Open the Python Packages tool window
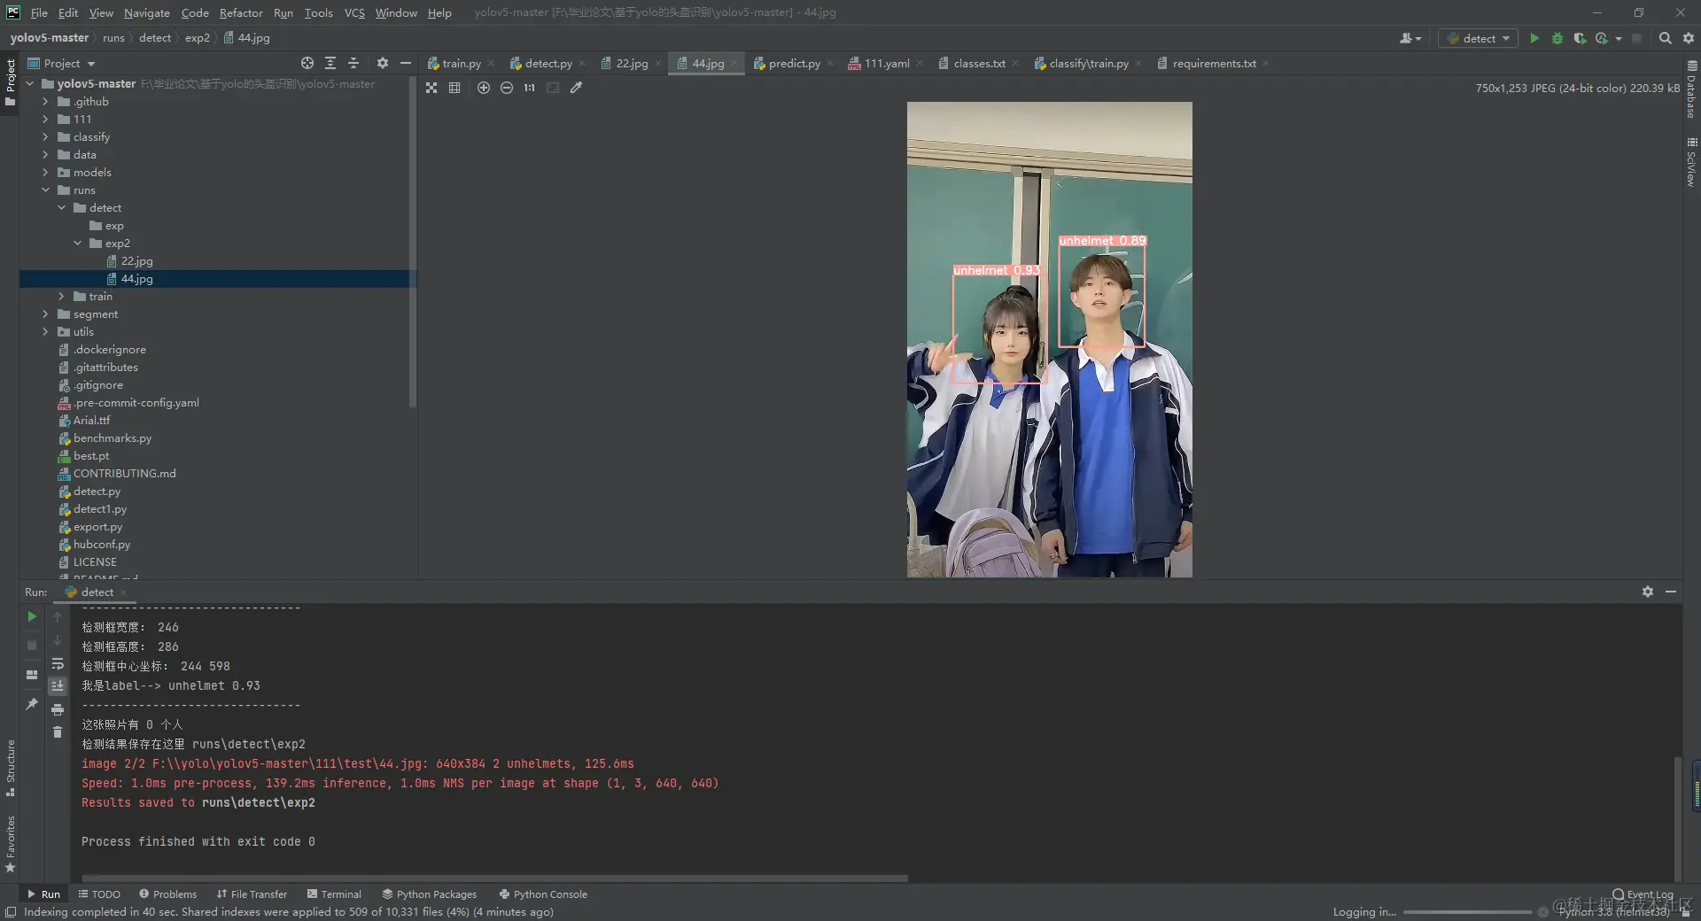Viewport: 1701px width, 921px height. coord(430,894)
